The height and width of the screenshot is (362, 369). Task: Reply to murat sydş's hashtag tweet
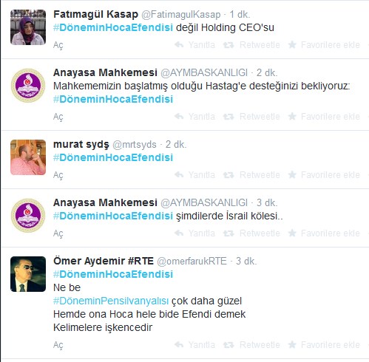(x=194, y=175)
